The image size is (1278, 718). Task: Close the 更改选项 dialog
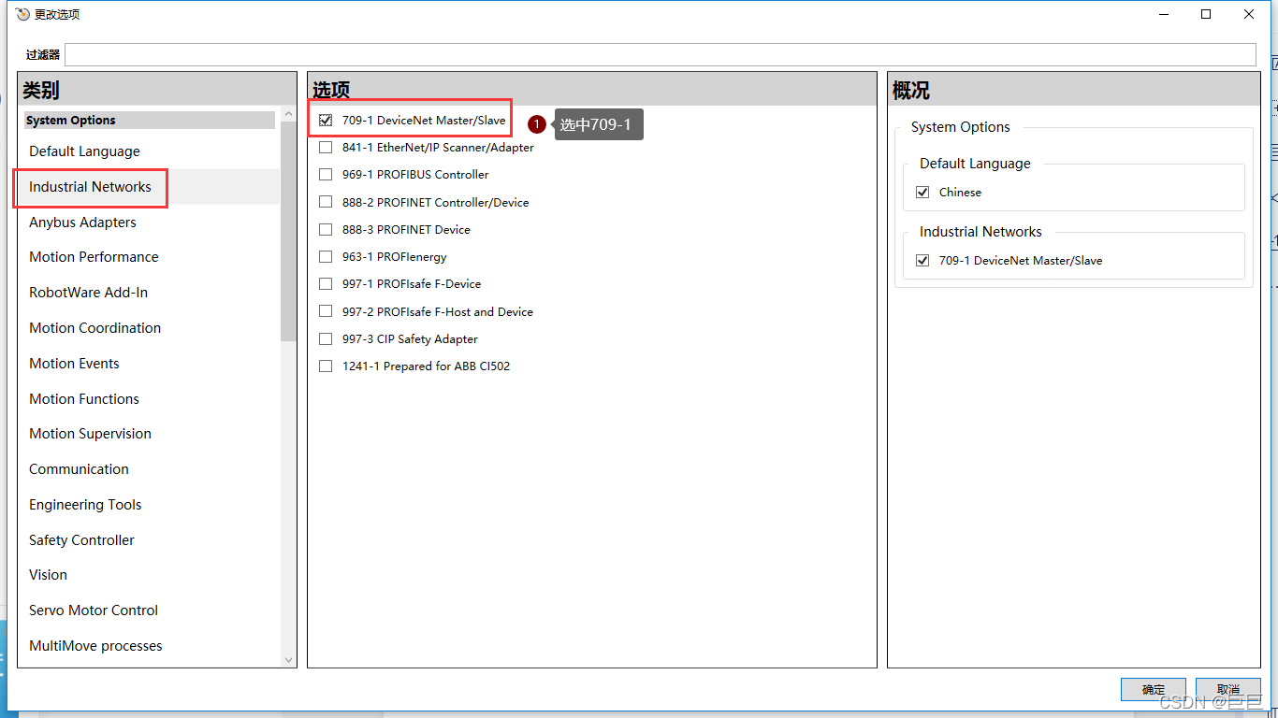pos(1249,14)
